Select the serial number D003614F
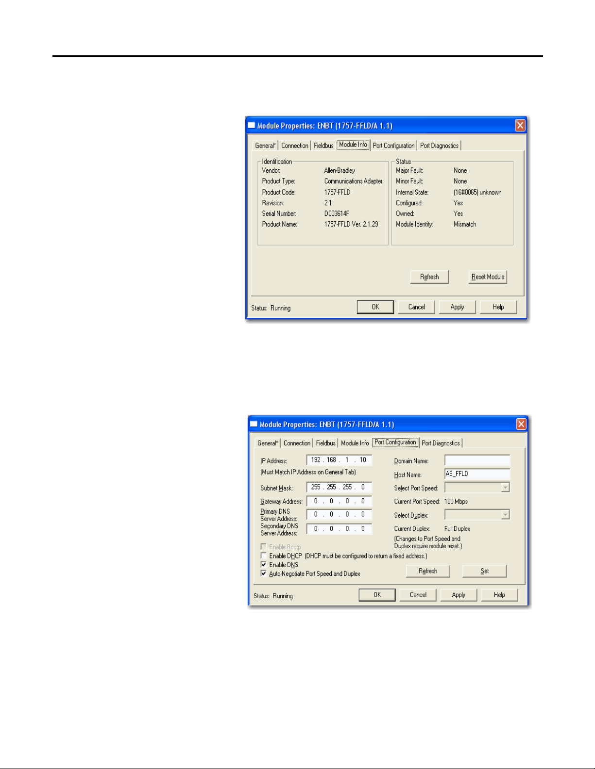Image resolution: width=595 pixels, height=769 pixels. [337, 213]
